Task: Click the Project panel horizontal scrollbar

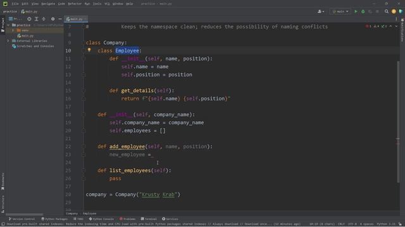Action: (x=24, y=214)
